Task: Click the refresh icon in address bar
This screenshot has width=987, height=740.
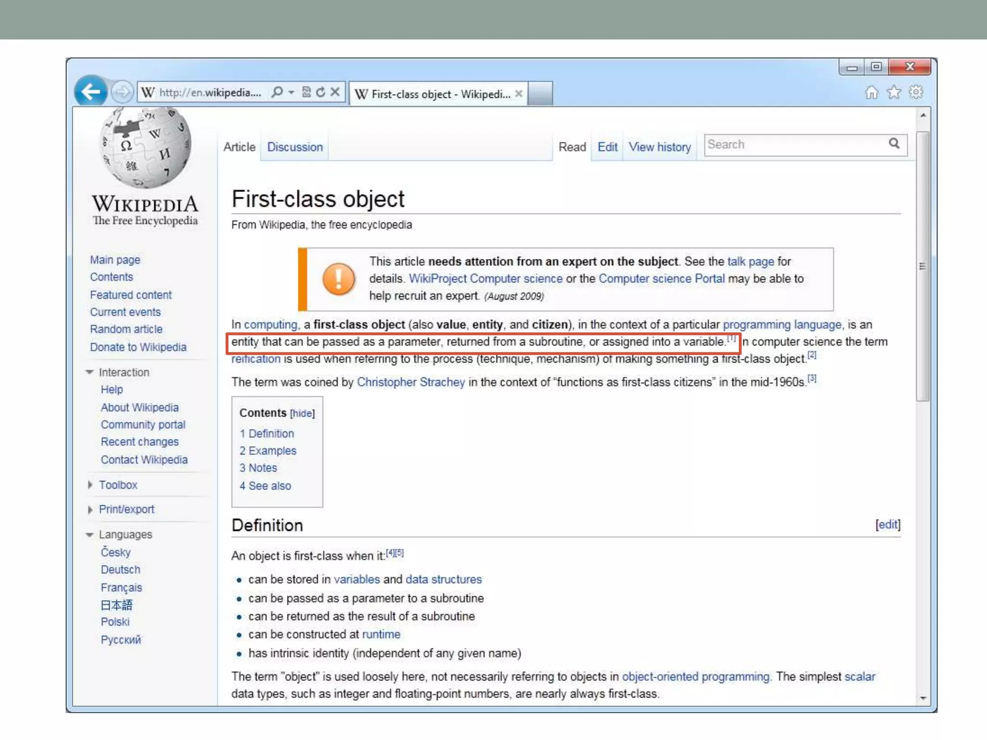Action: pos(320,92)
